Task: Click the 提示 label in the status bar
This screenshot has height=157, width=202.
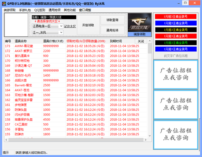Action: click(x=6, y=153)
